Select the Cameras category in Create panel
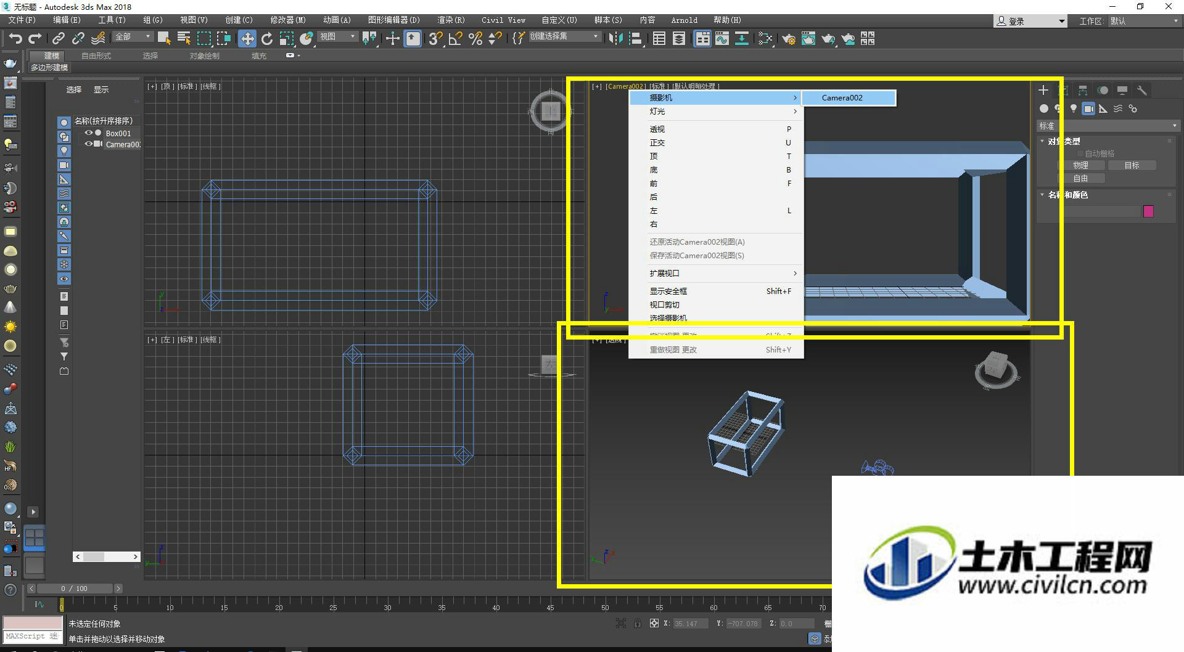Viewport: 1184px width, 652px height. coord(1088,108)
